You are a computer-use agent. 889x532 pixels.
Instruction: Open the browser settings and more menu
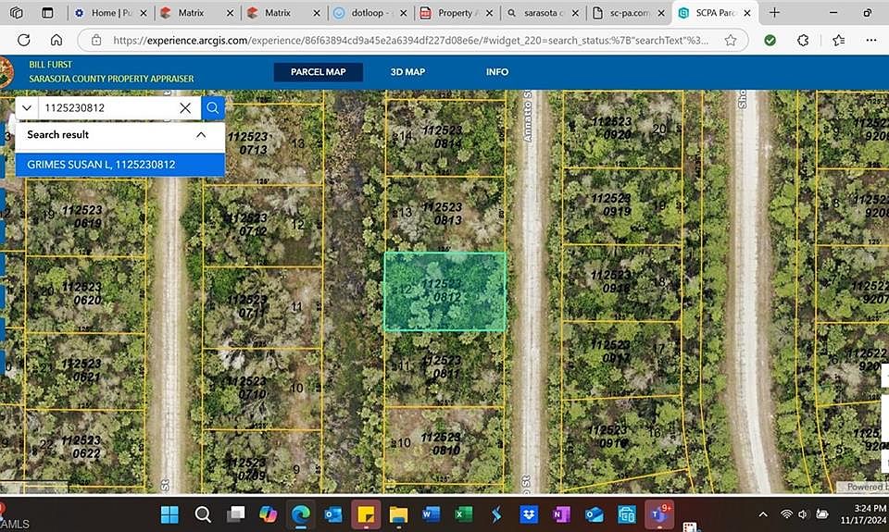pos(871,40)
